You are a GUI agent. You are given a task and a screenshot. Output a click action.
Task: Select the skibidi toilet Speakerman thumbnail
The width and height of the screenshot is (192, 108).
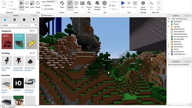click(18, 61)
